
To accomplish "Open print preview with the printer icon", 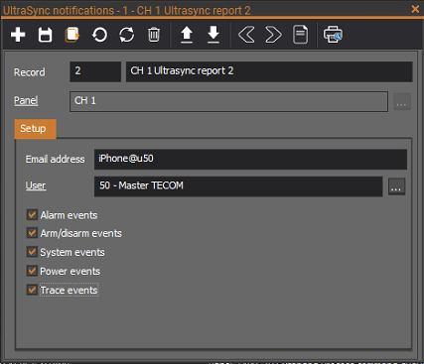I will point(333,35).
